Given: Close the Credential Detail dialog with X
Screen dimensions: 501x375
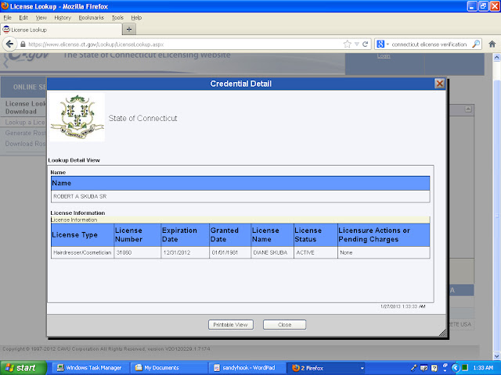Looking at the screenshot, I should coord(440,84).
